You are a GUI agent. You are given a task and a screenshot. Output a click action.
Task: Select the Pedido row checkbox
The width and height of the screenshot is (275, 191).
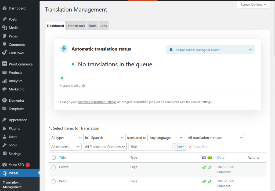(x=54, y=181)
